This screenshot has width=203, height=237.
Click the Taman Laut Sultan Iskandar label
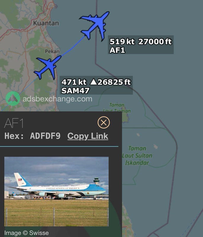pyautogui.click(x=137, y=156)
